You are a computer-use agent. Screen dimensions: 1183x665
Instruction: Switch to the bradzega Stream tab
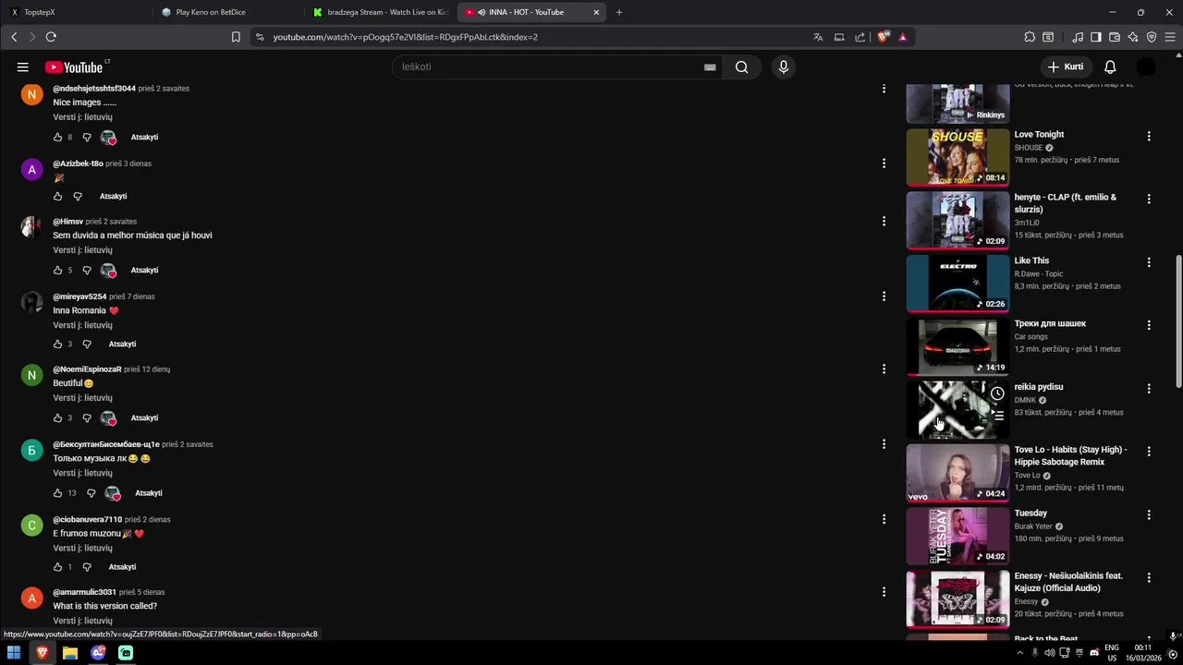[x=379, y=12]
